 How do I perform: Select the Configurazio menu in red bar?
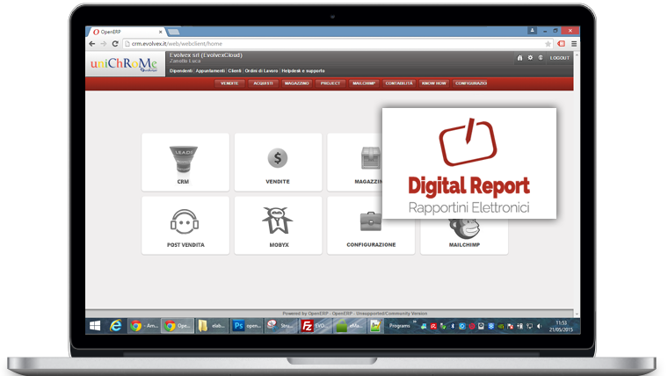click(x=471, y=83)
